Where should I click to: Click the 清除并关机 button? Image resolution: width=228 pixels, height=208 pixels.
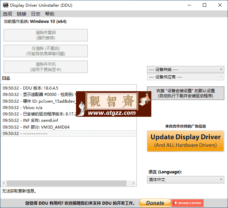coord(46,67)
